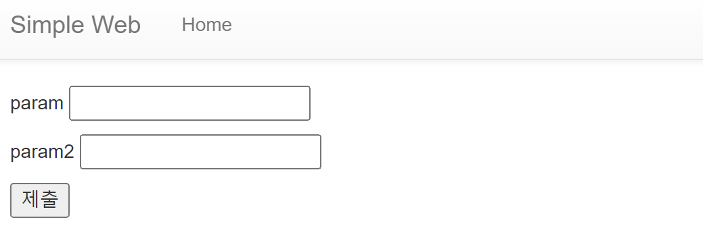Screen dimensions: 703x249
Task: Click the param2 label text
Action: tap(42, 152)
